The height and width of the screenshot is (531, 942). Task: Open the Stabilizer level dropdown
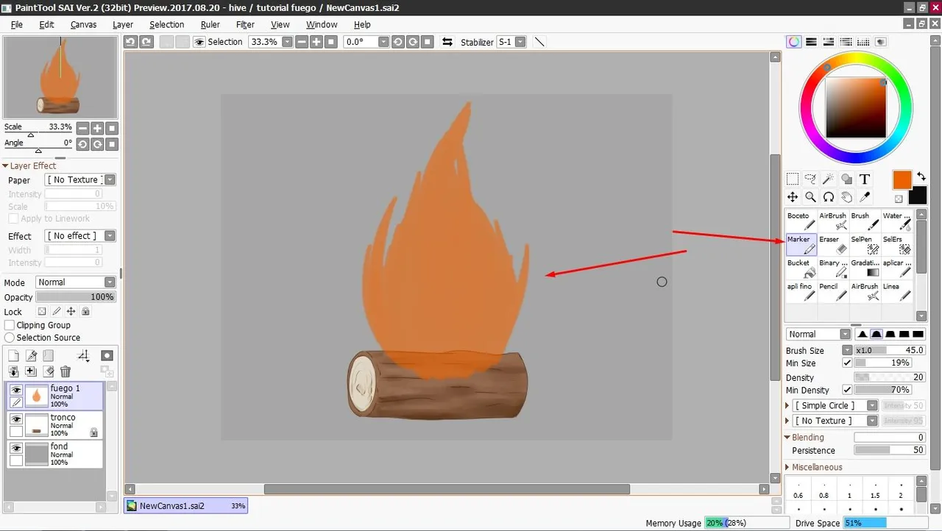tap(520, 42)
